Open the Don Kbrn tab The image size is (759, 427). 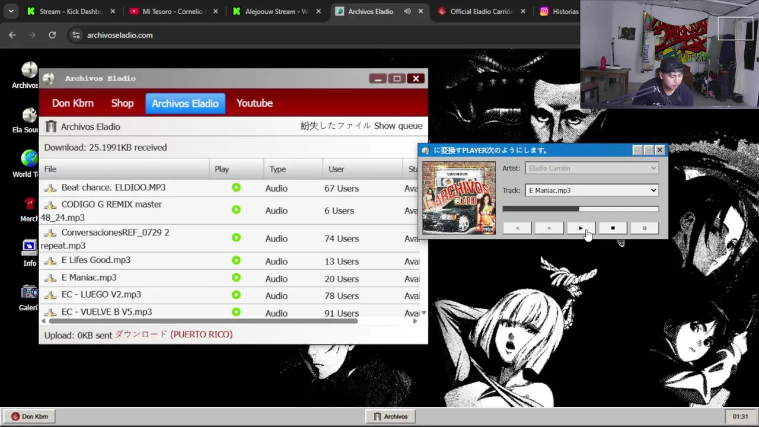tap(72, 103)
